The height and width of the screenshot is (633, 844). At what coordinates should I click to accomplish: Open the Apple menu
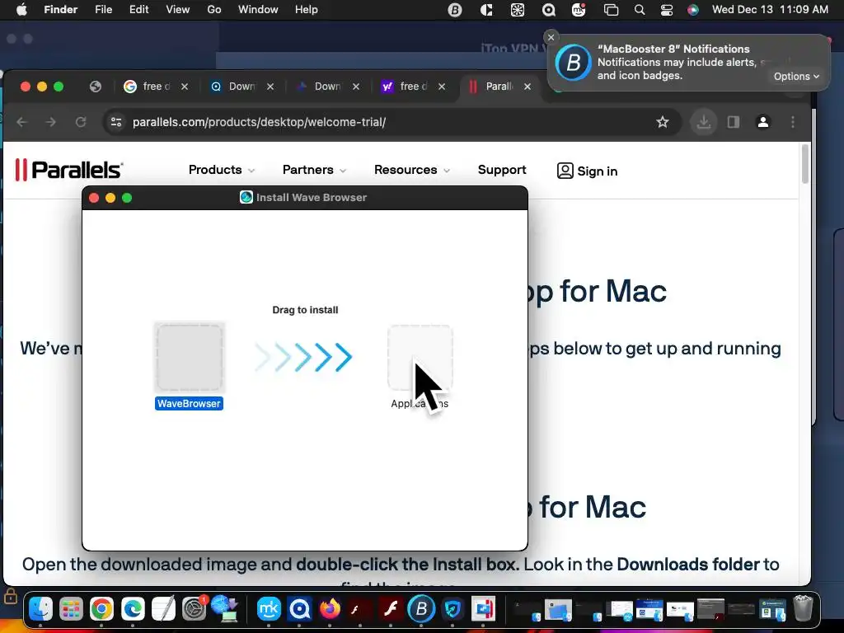pos(21,10)
